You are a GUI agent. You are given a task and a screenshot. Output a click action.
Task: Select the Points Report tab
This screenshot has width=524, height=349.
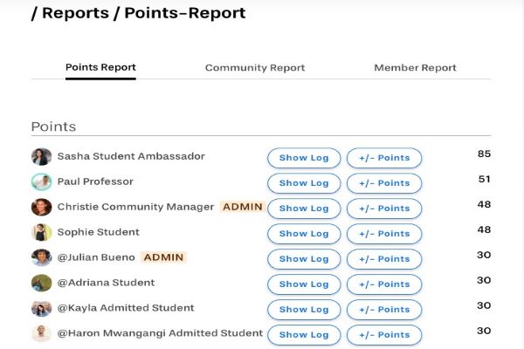tap(100, 68)
